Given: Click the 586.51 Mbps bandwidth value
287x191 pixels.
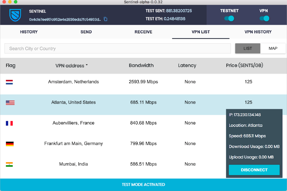Looking at the screenshot, I should [x=143, y=164].
